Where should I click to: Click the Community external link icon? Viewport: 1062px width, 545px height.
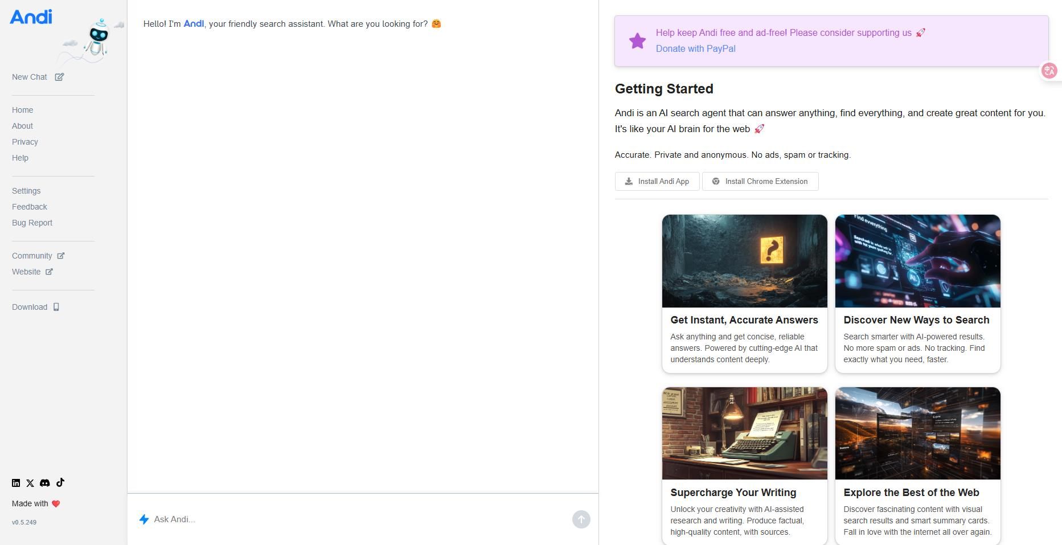point(61,256)
